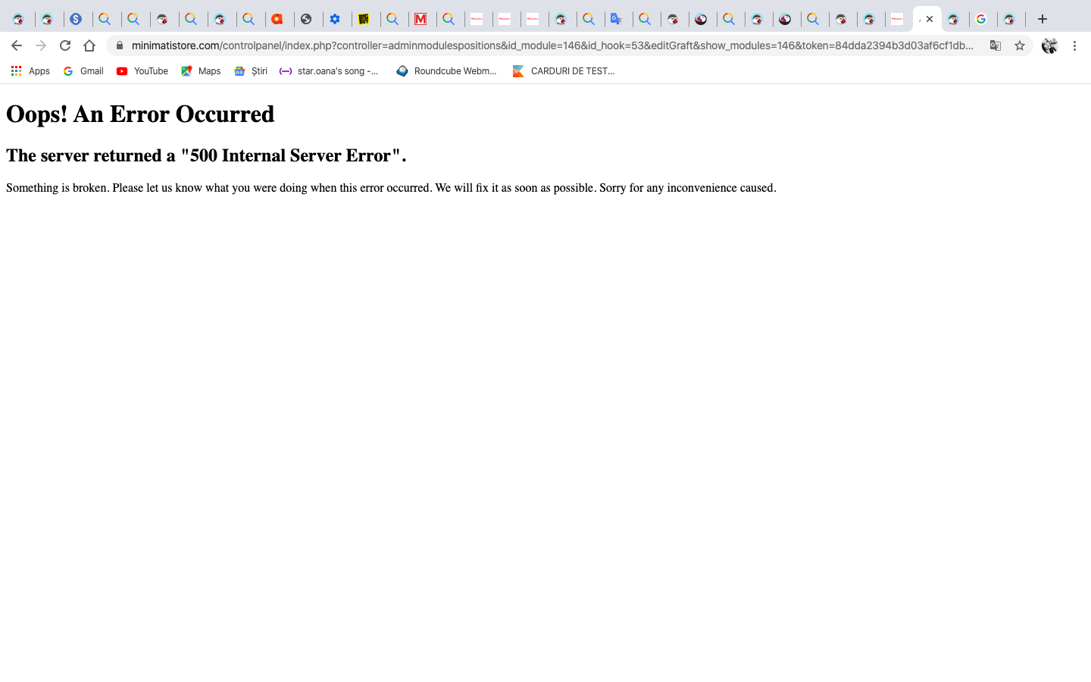This screenshot has width=1091, height=682.
Task: Open the YouTube bookmark
Action: coord(142,71)
